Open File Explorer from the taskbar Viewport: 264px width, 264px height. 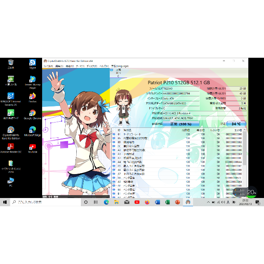pos(116,202)
